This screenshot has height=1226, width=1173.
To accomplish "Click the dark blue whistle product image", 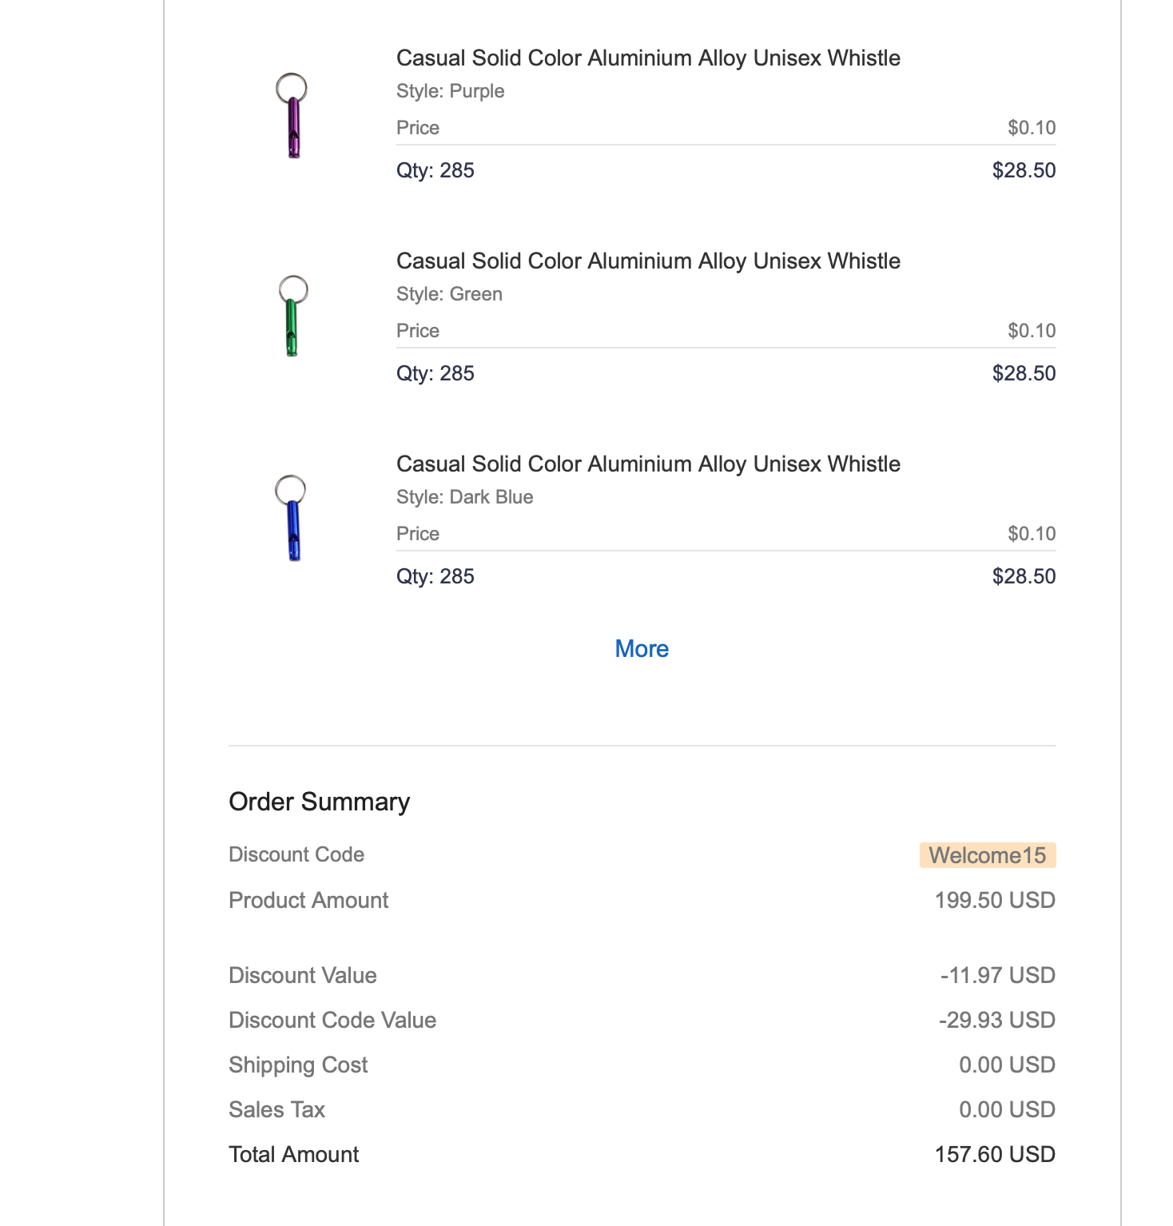I will click(292, 519).
